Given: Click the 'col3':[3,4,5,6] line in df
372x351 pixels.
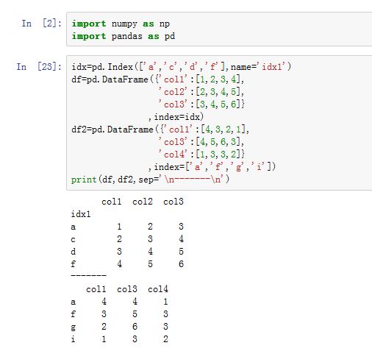Looking at the screenshot, I should pyautogui.click(x=201, y=104).
